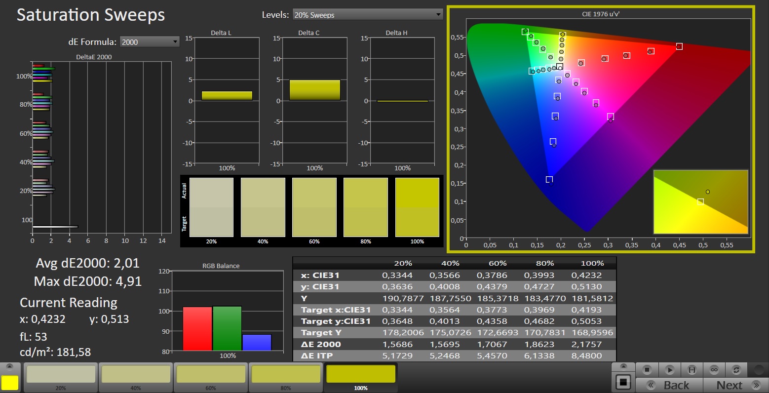Click the Stop measurement icon
Screen dimensions: 769x393
coord(647,370)
